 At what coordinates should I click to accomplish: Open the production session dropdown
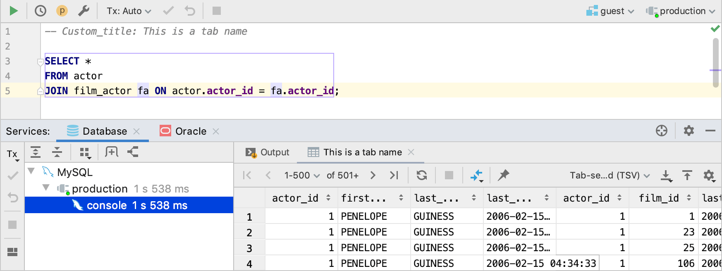pyautogui.click(x=681, y=11)
